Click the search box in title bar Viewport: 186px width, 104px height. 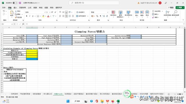click(x=94, y=3)
